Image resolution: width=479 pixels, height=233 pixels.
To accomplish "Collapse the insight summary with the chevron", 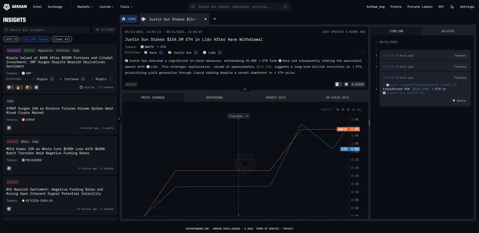I will [245, 89].
